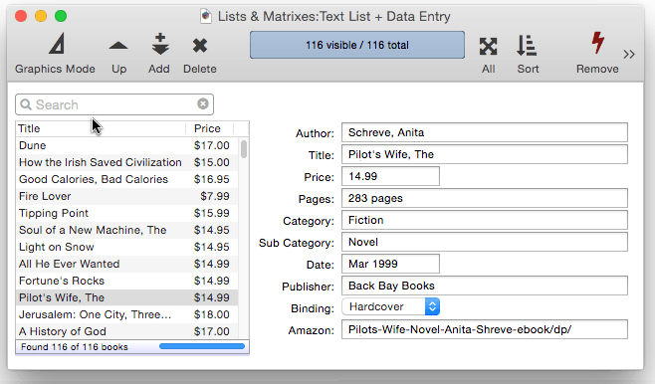
Task: Click into the Author field
Action: (485, 132)
